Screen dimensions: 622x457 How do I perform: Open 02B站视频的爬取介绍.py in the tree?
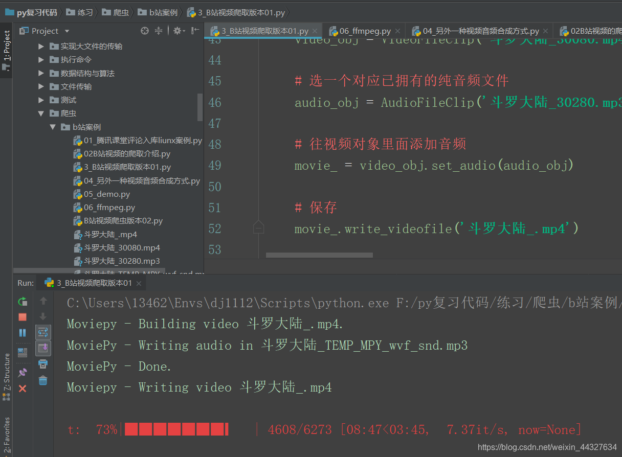[x=122, y=153]
